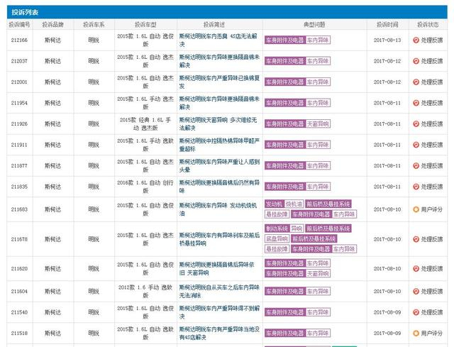
Task: Click date 2017-08-13 in row 212166
Action: (387, 40)
